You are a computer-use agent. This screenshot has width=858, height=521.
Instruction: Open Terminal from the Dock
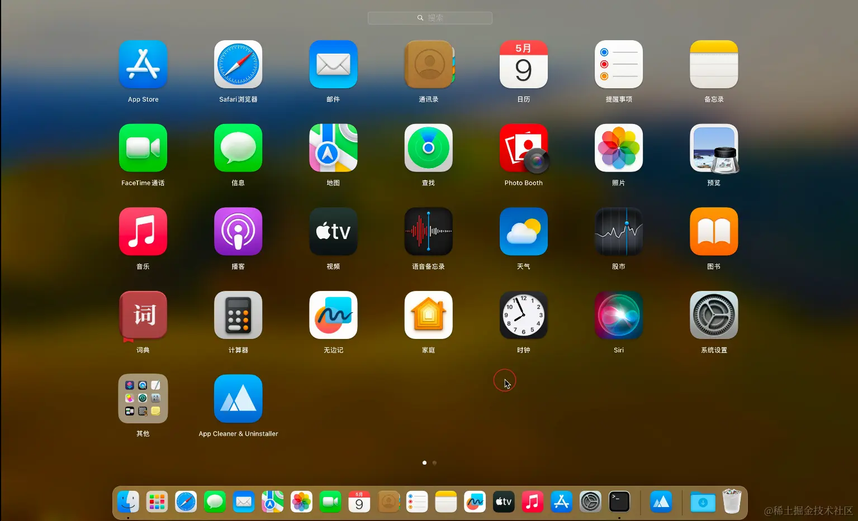tap(619, 502)
